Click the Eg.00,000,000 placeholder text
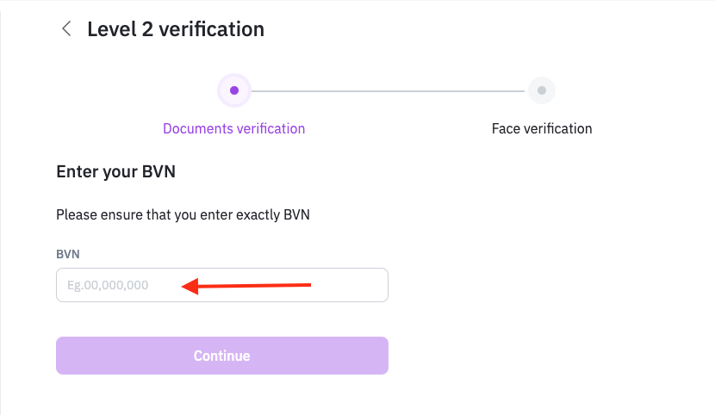Screen dimensions: 715x415 [108, 285]
